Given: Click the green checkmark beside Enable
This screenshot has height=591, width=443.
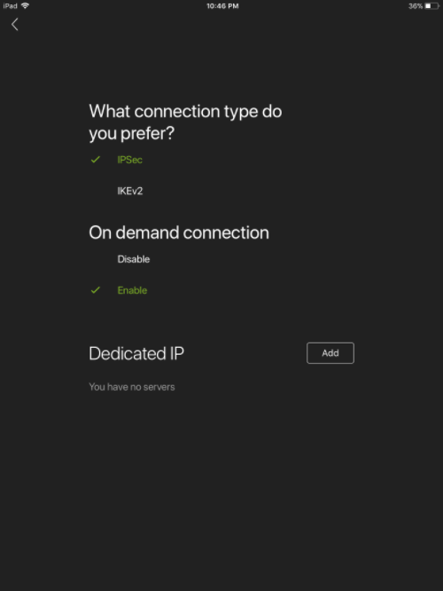Looking at the screenshot, I should (95, 290).
